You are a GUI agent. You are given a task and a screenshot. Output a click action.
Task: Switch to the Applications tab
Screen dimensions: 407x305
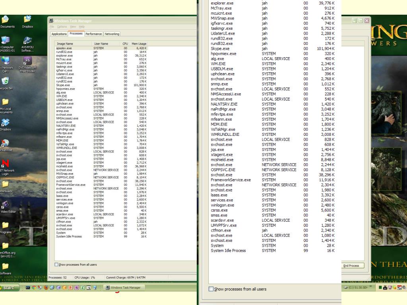click(x=59, y=34)
